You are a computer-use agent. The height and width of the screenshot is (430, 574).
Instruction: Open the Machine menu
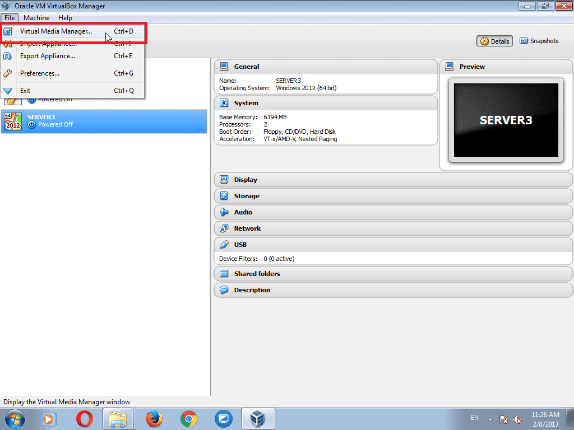(x=36, y=17)
